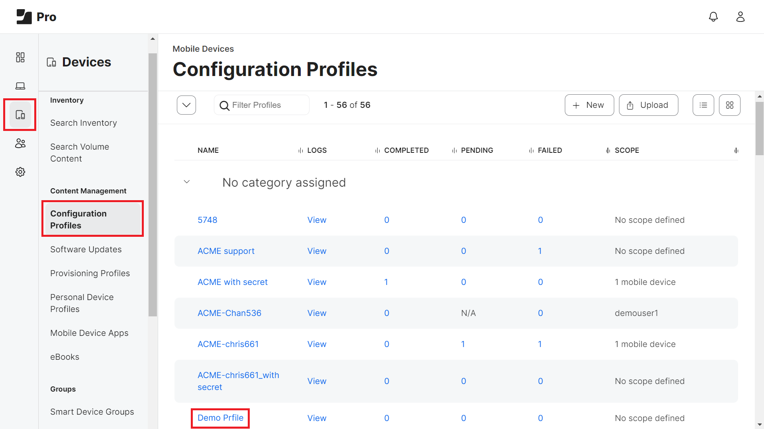This screenshot has height=429, width=764.
Task: Click the column handle before LOGS
Action: click(301, 150)
